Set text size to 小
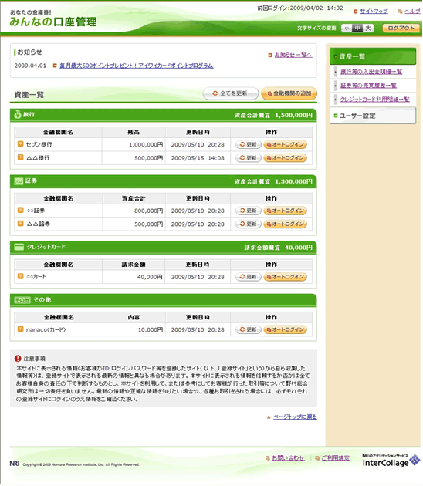Viewport: 423px width, 486px height. (x=347, y=29)
